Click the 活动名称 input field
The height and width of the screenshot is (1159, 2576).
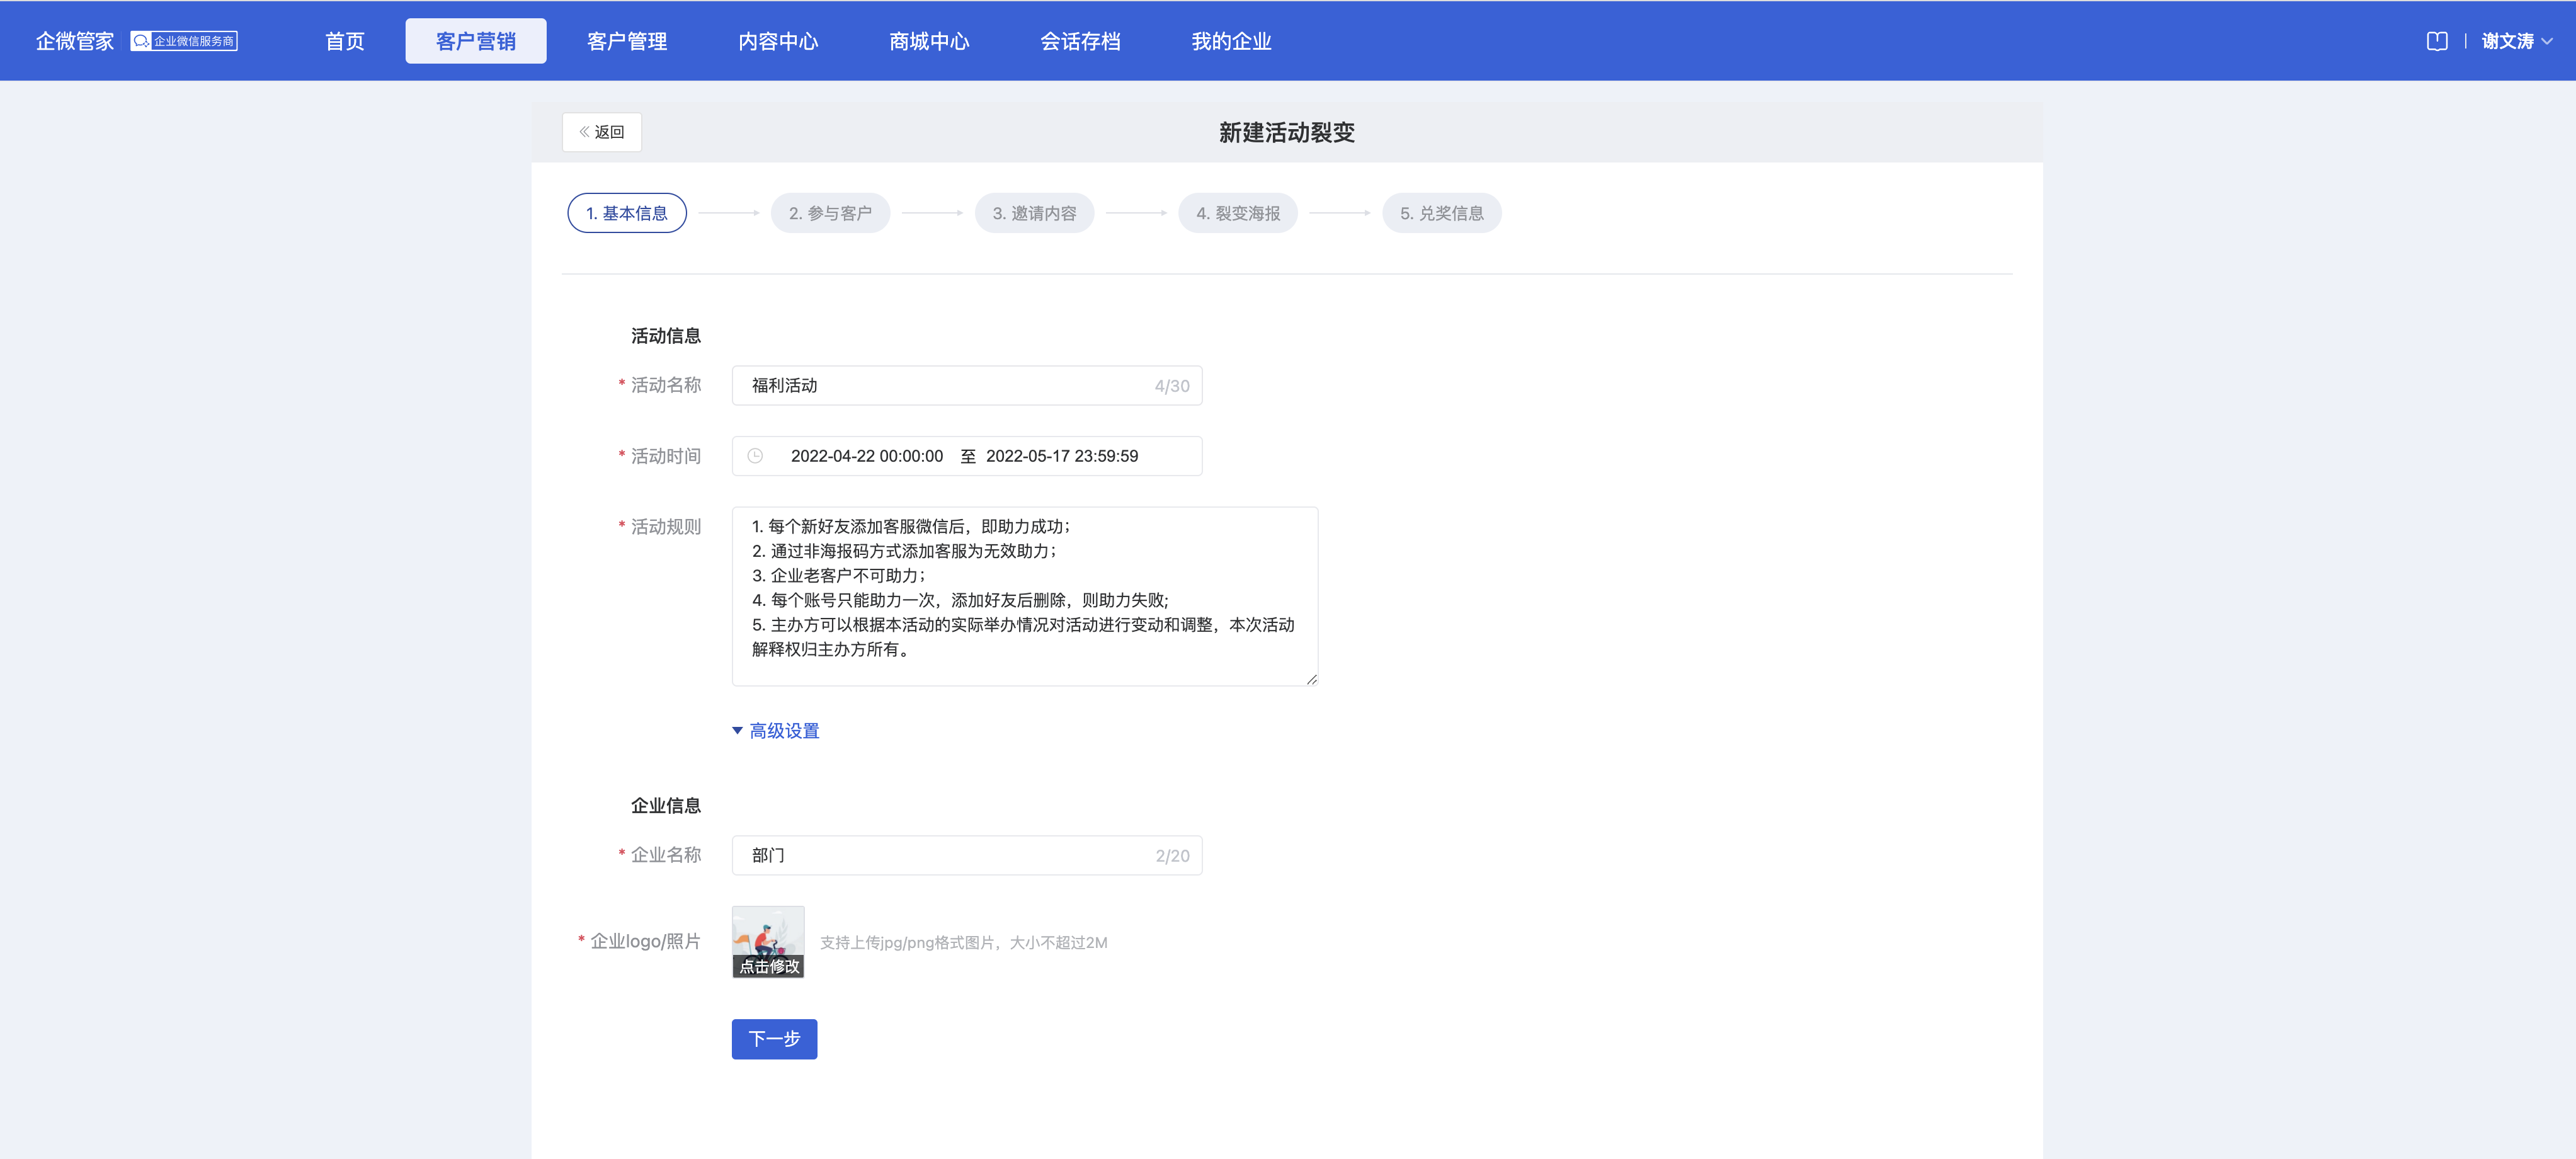point(967,386)
